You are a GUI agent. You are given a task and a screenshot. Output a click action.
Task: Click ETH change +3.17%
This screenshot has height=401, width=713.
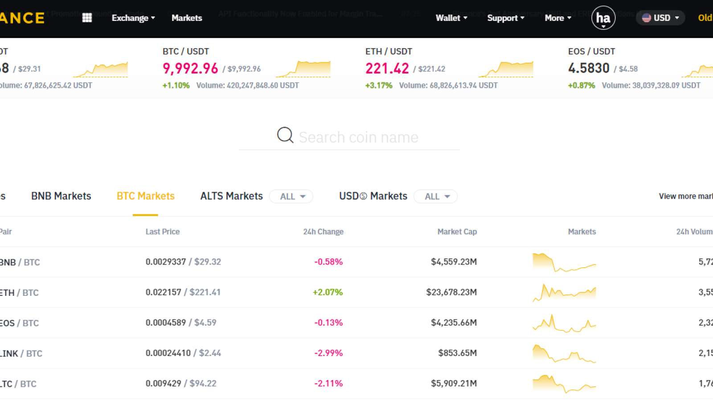coord(379,86)
